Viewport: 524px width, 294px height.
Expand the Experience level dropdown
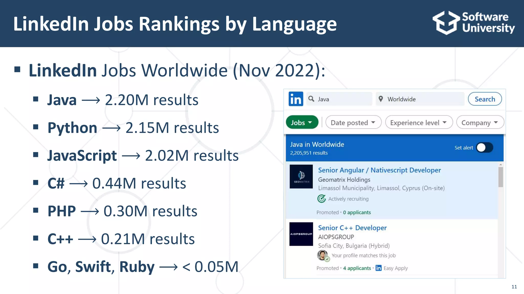[x=419, y=122]
